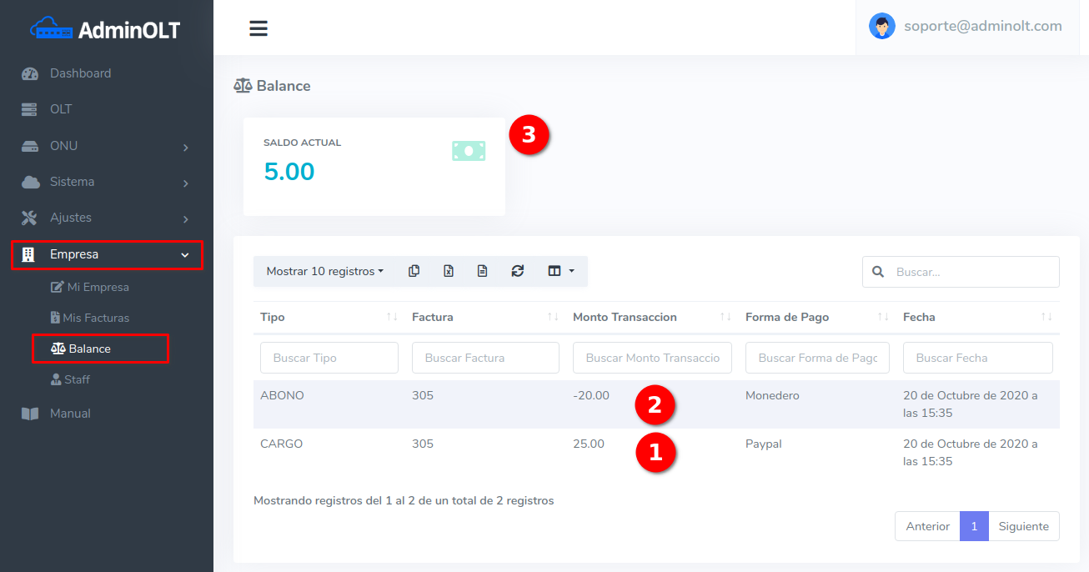Copy table data with copy icon
This screenshot has width=1089, height=572.
tap(414, 271)
